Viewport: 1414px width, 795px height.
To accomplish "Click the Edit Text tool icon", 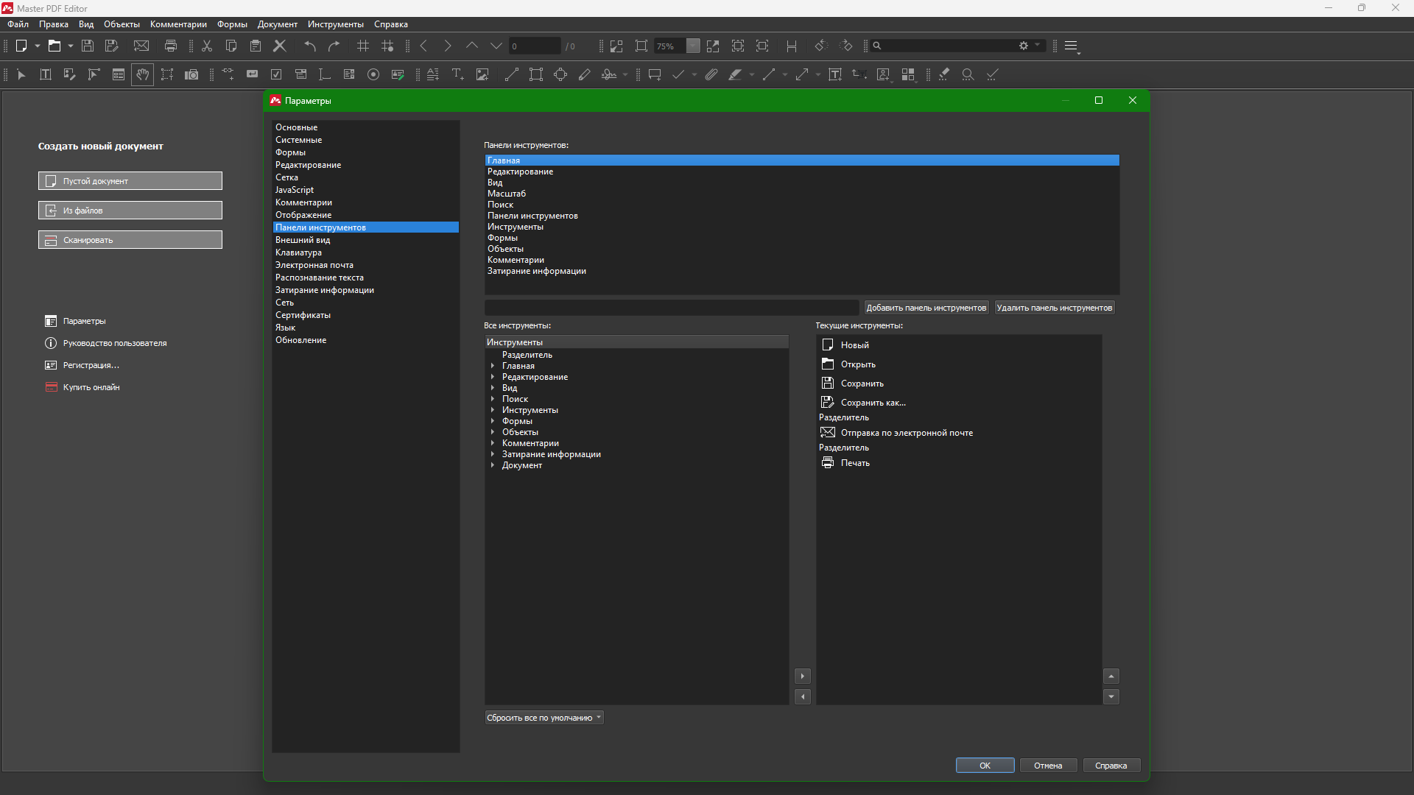I will click(x=46, y=74).
